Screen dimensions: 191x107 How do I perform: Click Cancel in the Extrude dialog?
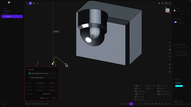(x=44, y=98)
